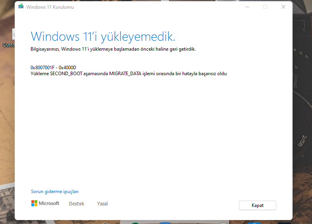Click error code 0x8007001F - 0x4000D text
Screen dimensions: 312x224
[x=53, y=68]
